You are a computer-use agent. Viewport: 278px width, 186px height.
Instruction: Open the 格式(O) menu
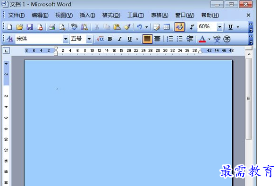(111, 15)
